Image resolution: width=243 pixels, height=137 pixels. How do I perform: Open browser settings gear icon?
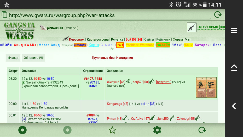click(x=157, y=130)
